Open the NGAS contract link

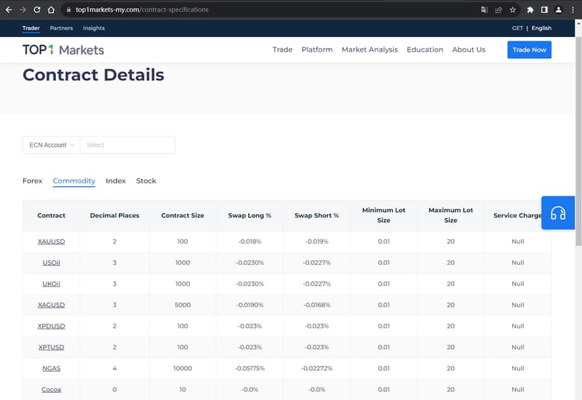51,369
